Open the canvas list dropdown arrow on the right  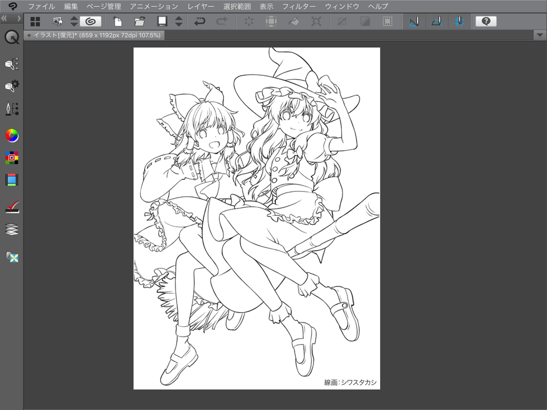539,34
